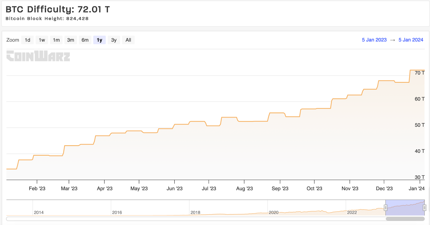The image size is (430, 225).
Task: Click the 30 T y-axis label
Action: click(420, 177)
